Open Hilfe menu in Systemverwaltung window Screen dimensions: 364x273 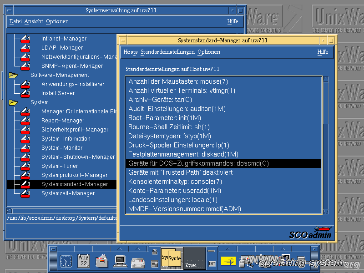(233, 21)
